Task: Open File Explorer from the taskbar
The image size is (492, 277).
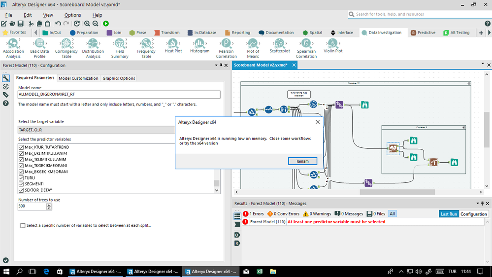Action: coord(273,272)
